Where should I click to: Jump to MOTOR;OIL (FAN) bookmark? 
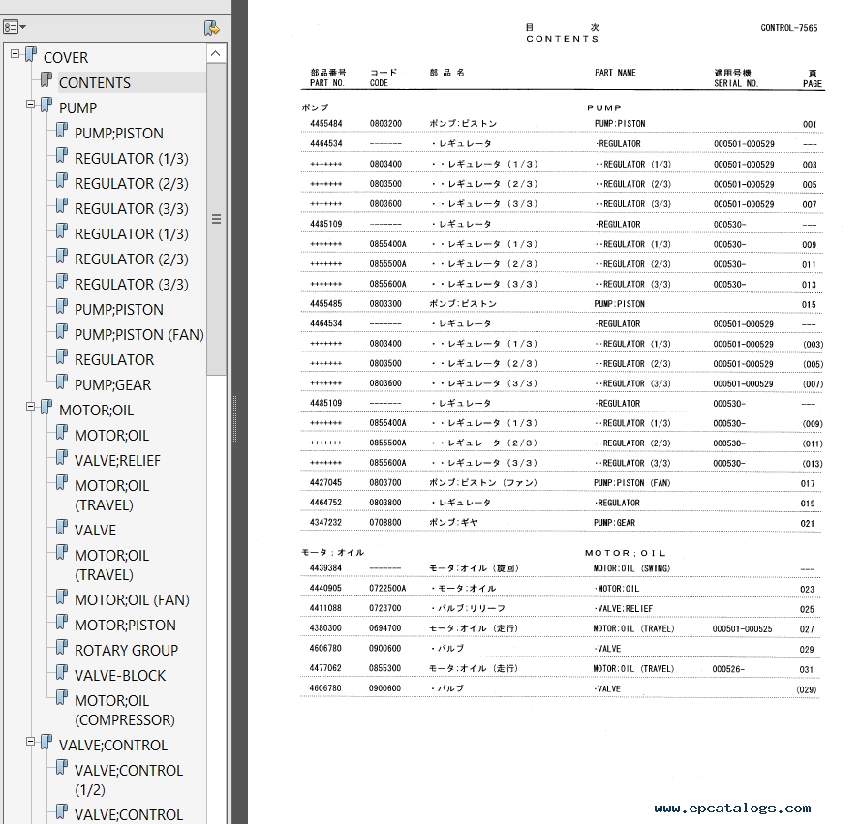pyautogui.click(x=132, y=599)
